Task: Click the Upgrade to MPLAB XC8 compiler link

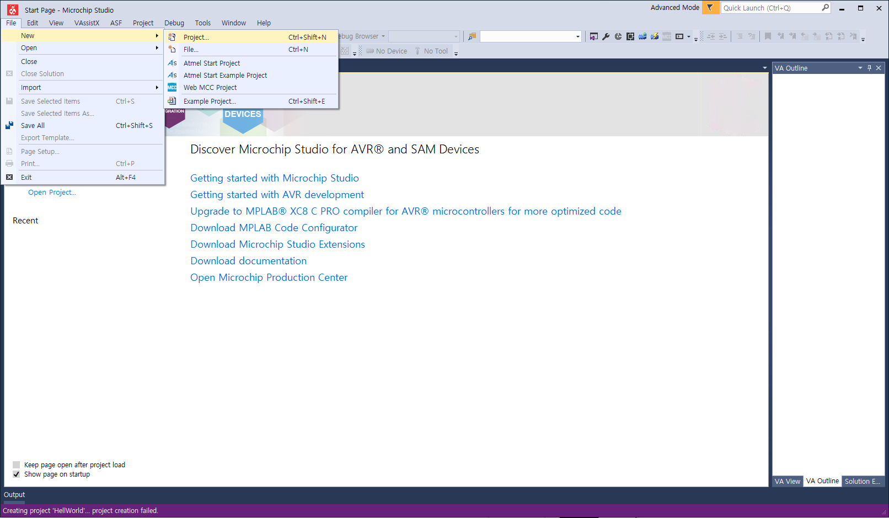Action: [x=406, y=211]
